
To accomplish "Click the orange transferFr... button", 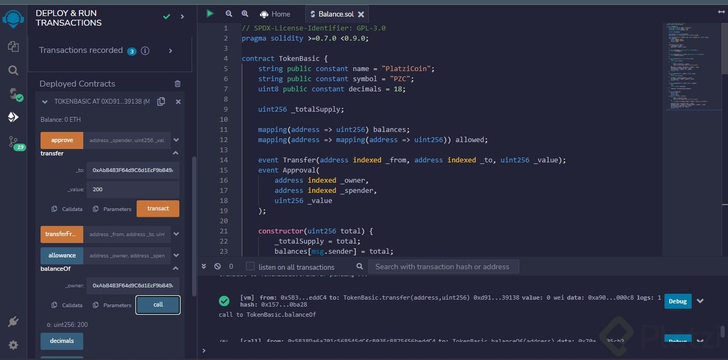I will 62,234.
